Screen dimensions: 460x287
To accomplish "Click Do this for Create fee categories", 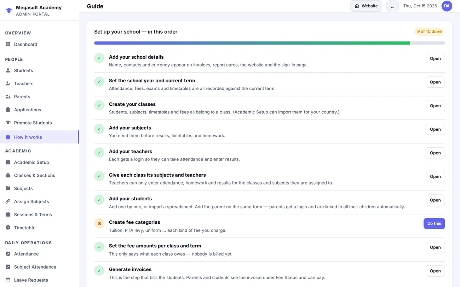I will pyautogui.click(x=434, y=223).
